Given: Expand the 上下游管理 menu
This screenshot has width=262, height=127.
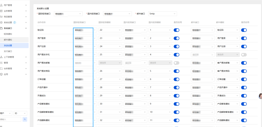Looking at the screenshot, I should click(x=14, y=57).
